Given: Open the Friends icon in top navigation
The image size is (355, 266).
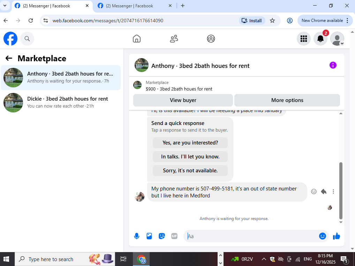Looking at the screenshot, I should (174, 39).
